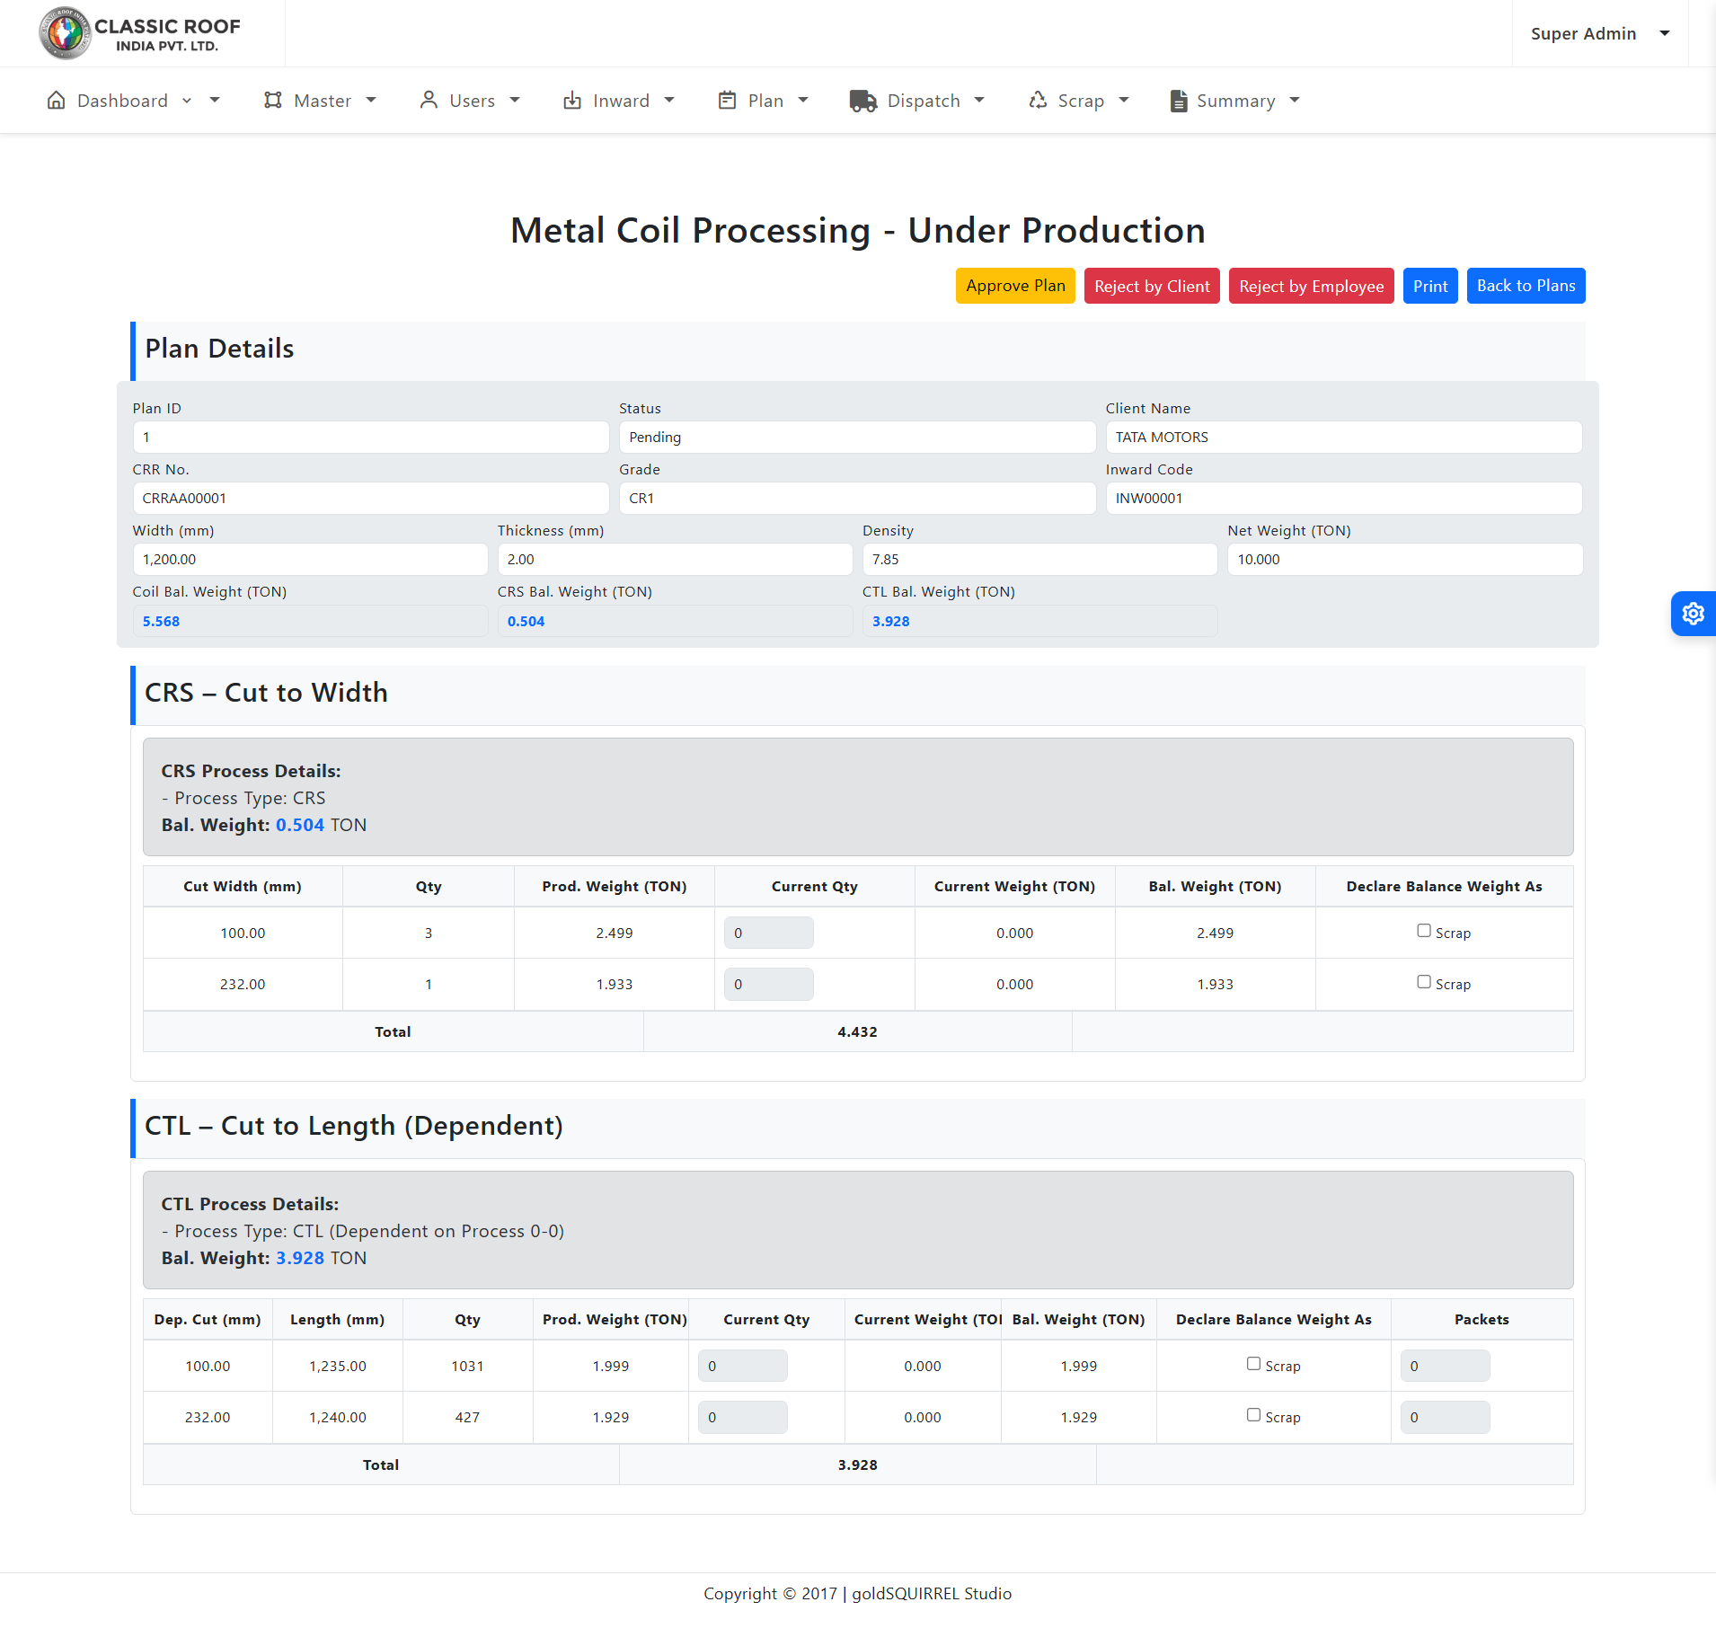The width and height of the screenshot is (1716, 1646).
Task: Check Scrap for CRS 232.00 cut width row
Action: point(1424,982)
